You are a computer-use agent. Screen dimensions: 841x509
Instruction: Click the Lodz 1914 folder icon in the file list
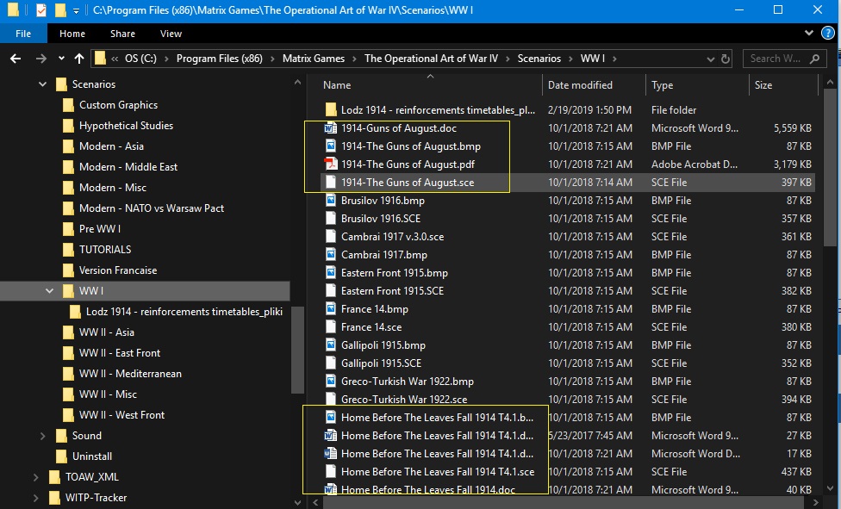pyautogui.click(x=331, y=110)
